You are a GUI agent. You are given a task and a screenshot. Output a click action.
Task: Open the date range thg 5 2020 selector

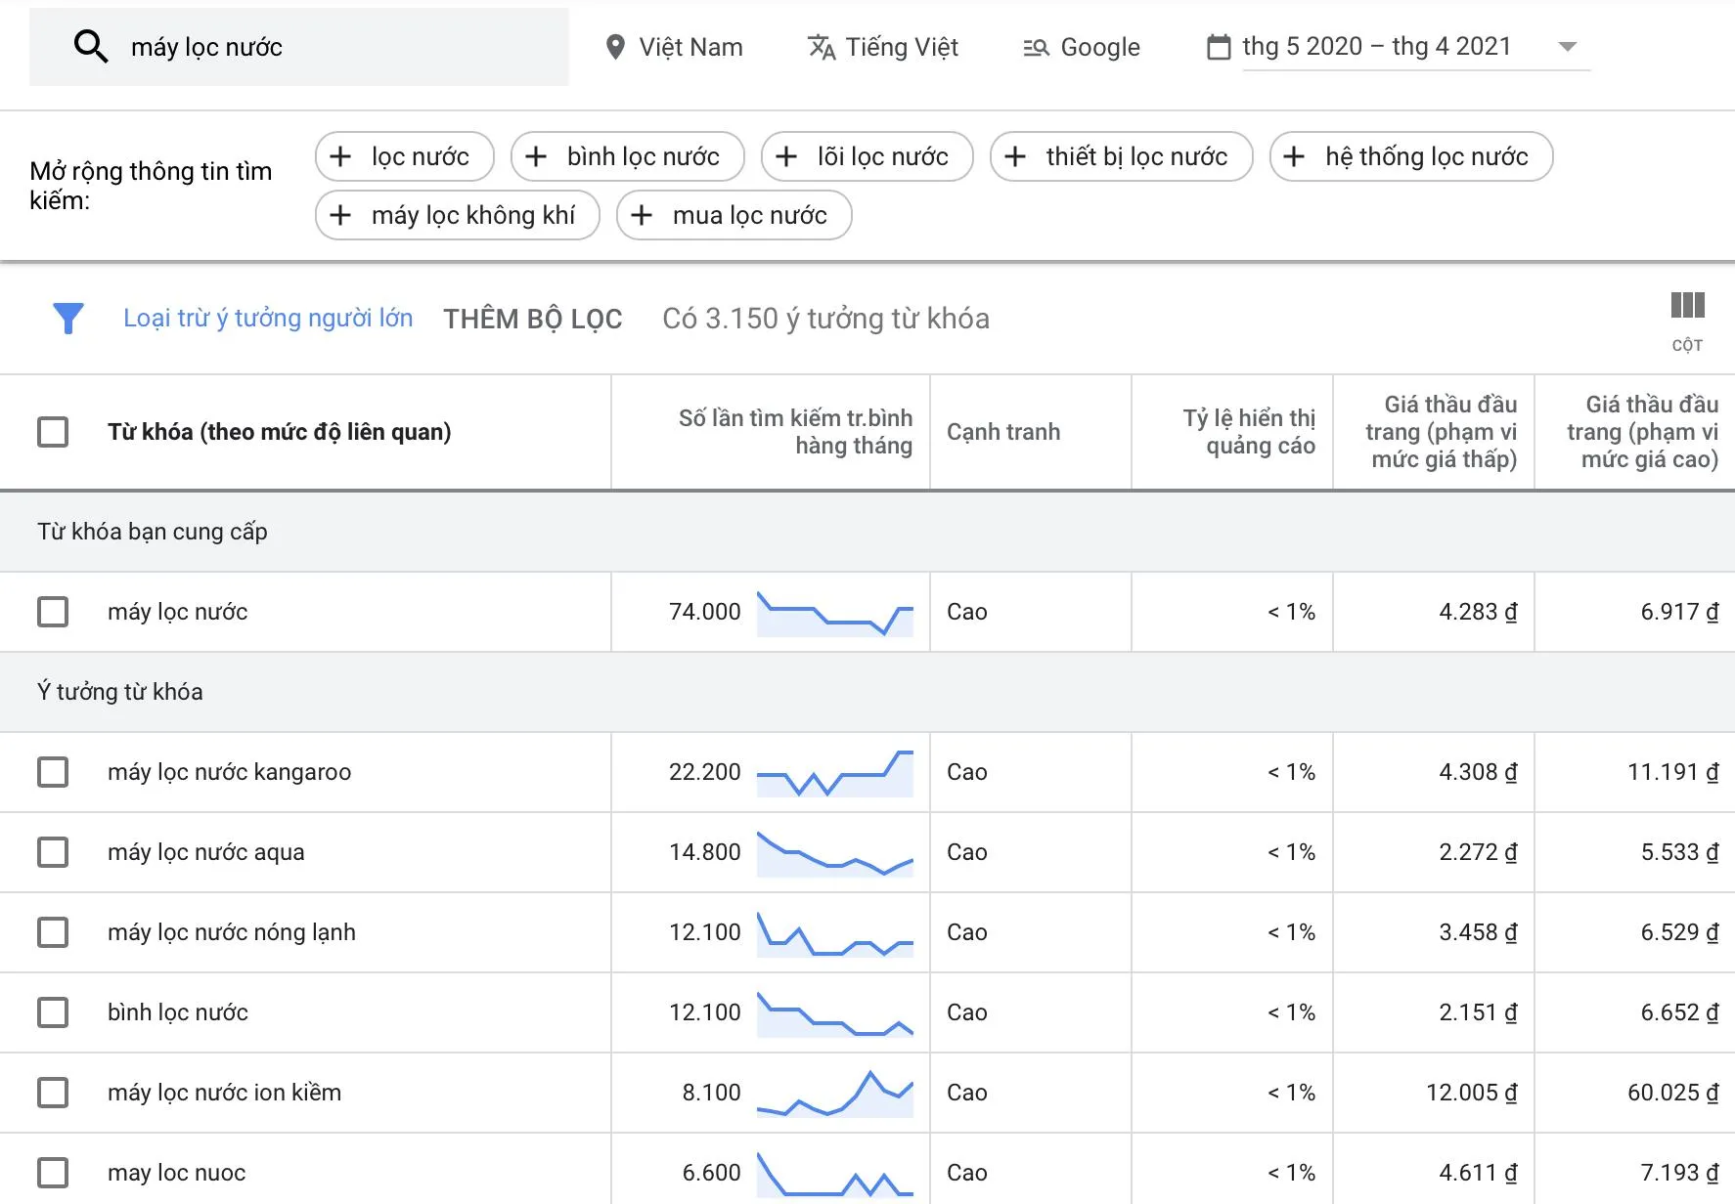1376,47
